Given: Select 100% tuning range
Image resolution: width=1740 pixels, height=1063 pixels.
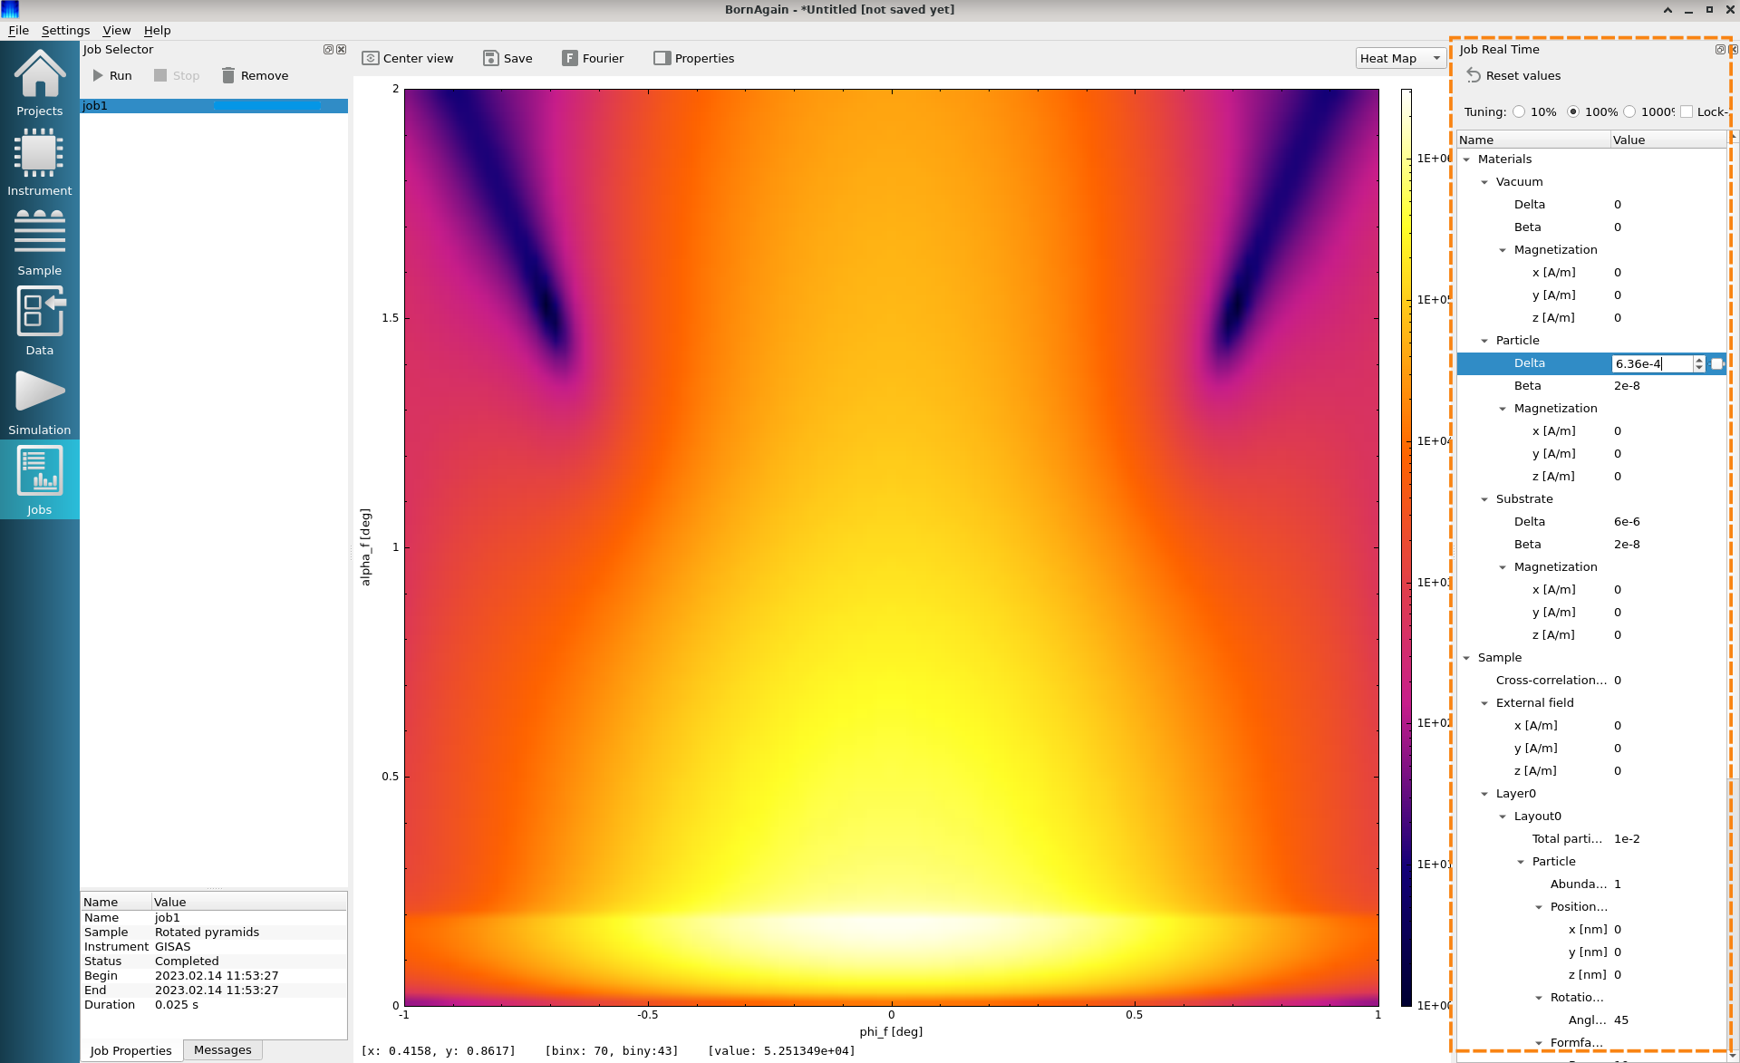Looking at the screenshot, I should [x=1573, y=111].
